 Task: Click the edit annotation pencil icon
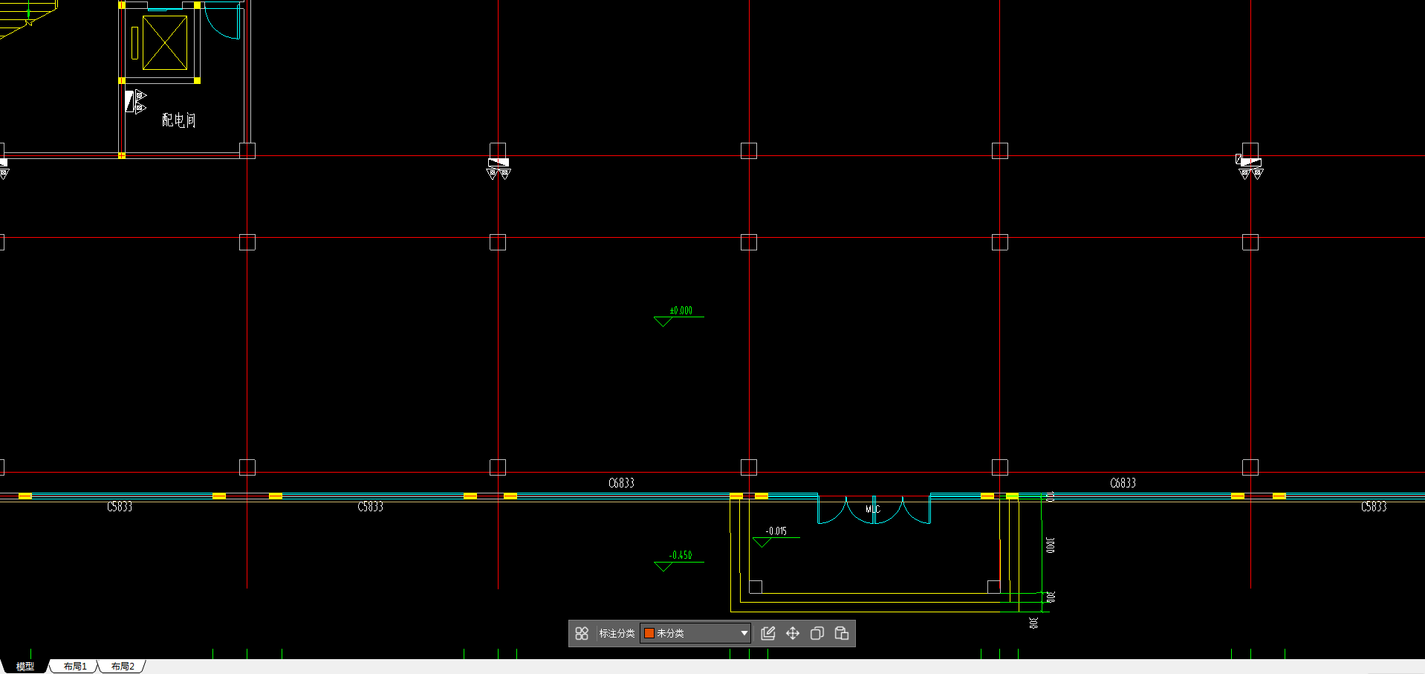click(768, 633)
